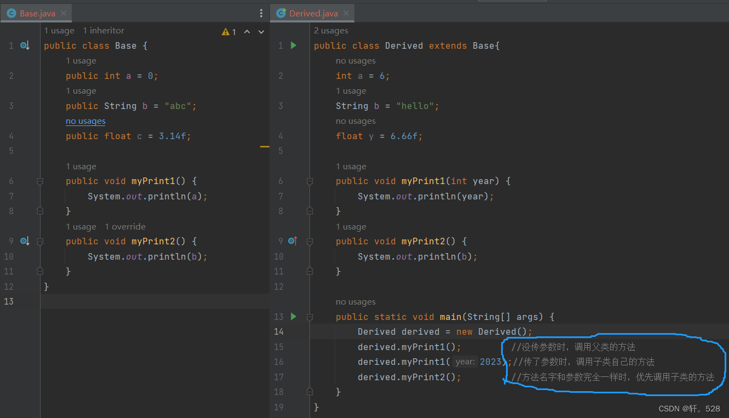Click 'System.out.println(year);' statement
Viewport: 729px width, 418px height.
pyautogui.click(x=426, y=196)
